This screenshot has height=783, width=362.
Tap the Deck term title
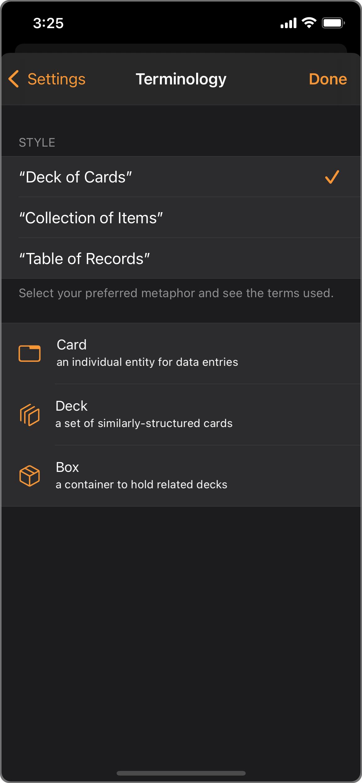[x=71, y=406]
